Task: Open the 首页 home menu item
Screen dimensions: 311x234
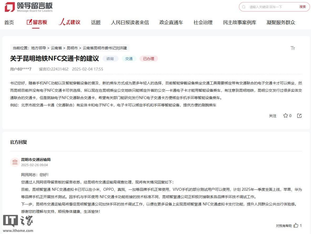Action: coord(9,23)
